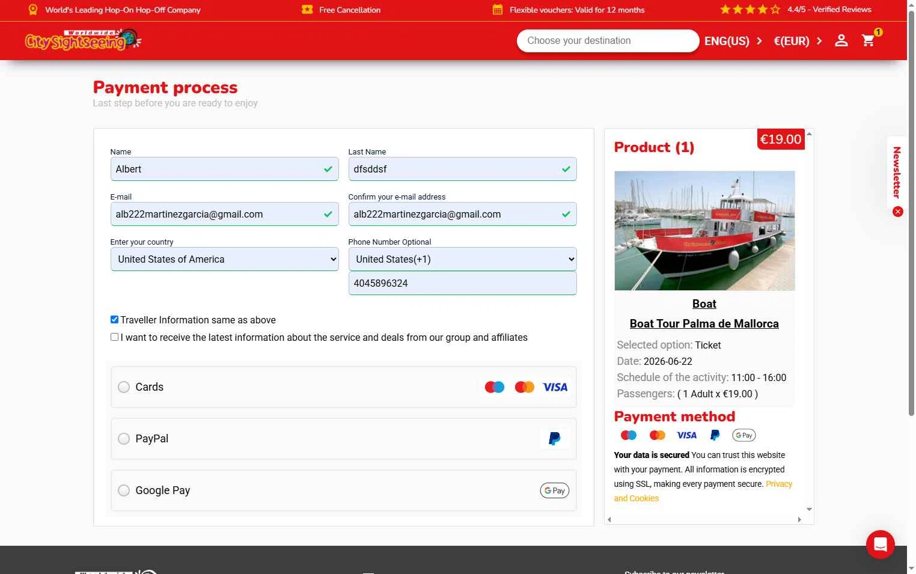Click the Maestro icon under Payment method

click(x=629, y=435)
